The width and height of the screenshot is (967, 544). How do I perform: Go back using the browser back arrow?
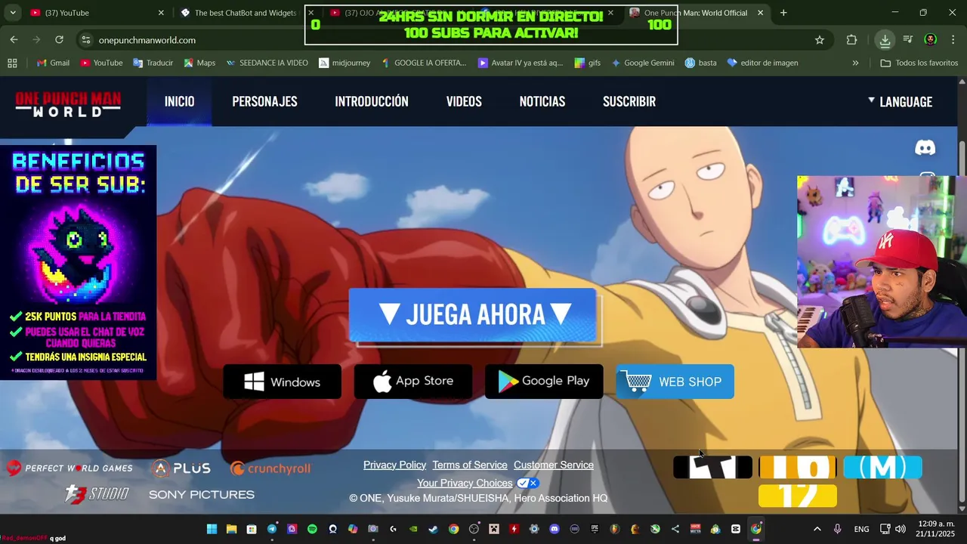[x=14, y=39]
